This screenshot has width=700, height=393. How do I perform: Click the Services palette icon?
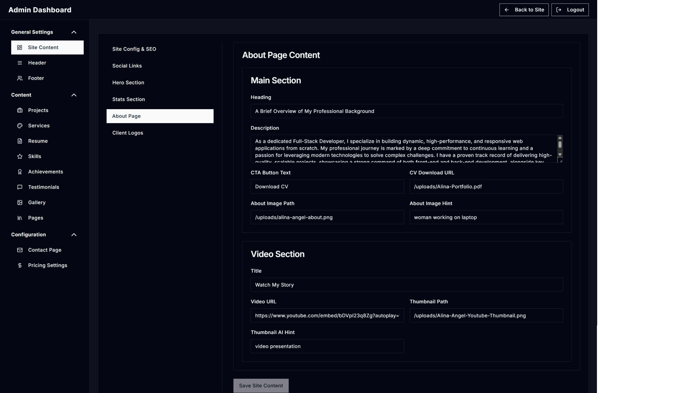(x=19, y=126)
